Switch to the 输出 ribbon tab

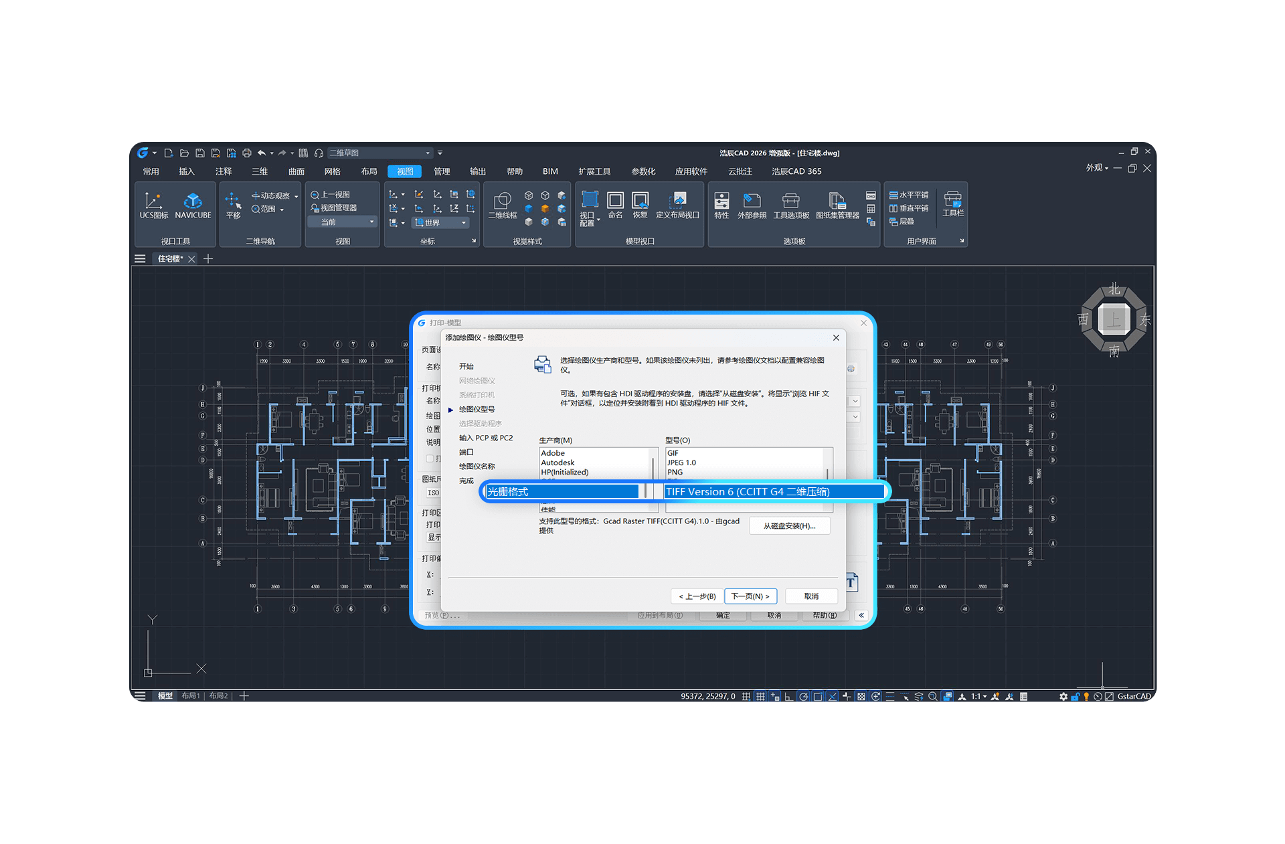click(477, 171)
